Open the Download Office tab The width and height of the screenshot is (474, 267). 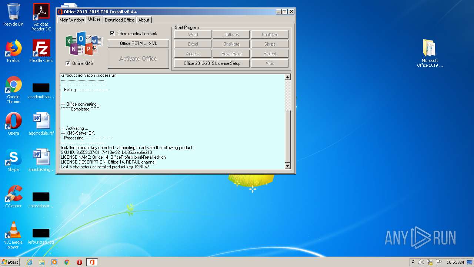tap(119, 20)
